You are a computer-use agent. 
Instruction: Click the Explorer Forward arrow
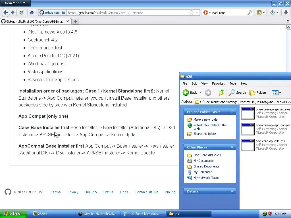pos(208,93)
